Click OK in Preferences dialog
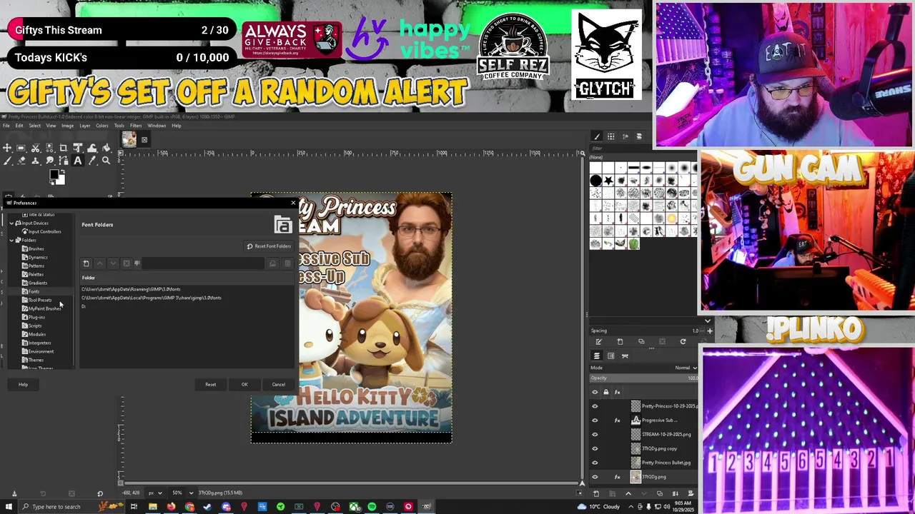 point(244,385)
